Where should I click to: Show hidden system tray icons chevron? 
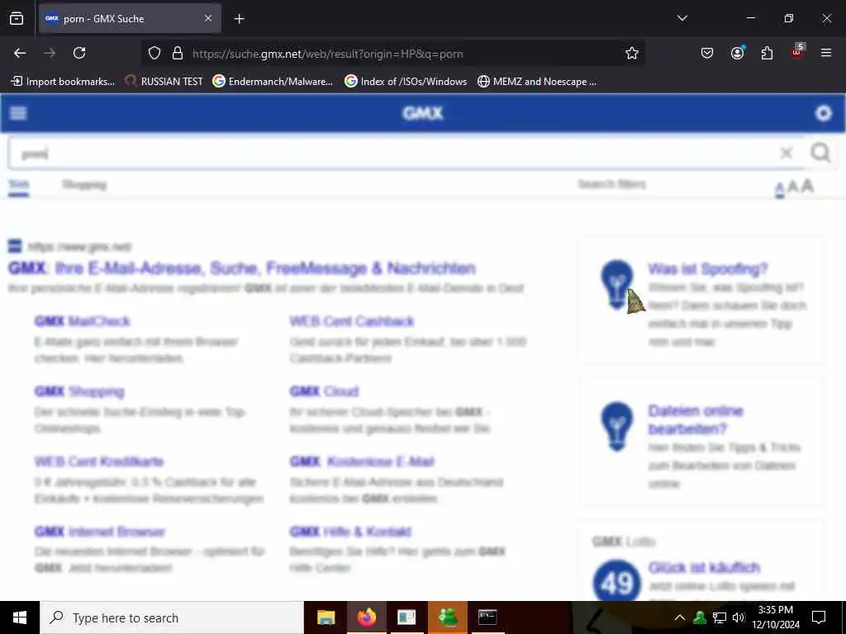(680, 617)
